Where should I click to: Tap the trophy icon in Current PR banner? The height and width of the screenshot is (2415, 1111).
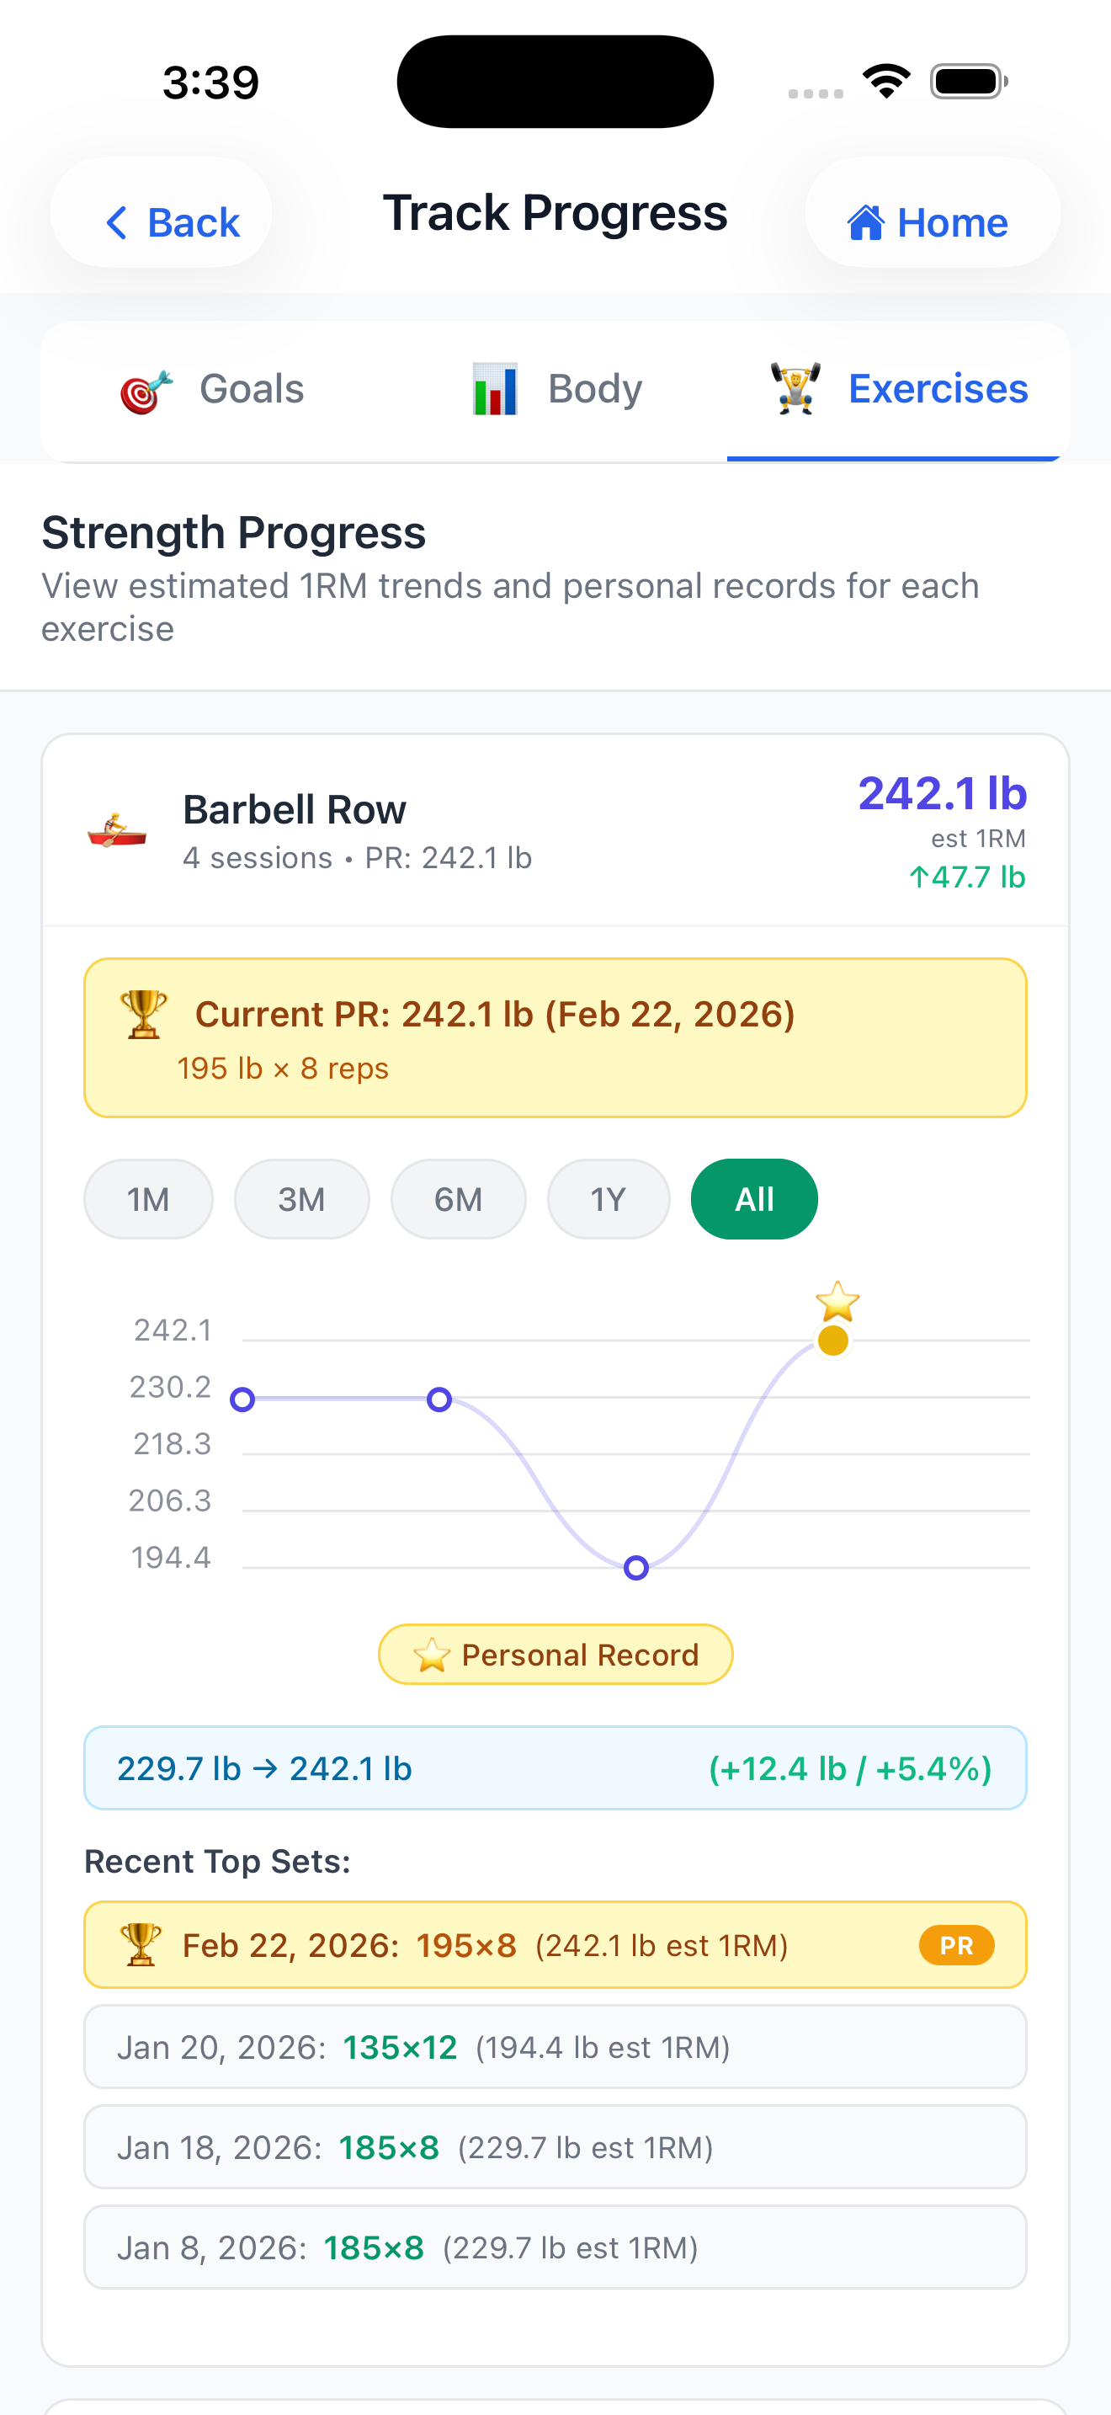pos(143,1015)
